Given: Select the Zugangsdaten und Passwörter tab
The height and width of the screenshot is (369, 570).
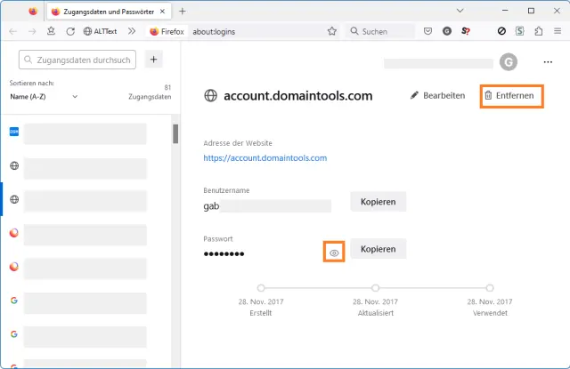Looking at the screenshot, I should coord(109,12).
